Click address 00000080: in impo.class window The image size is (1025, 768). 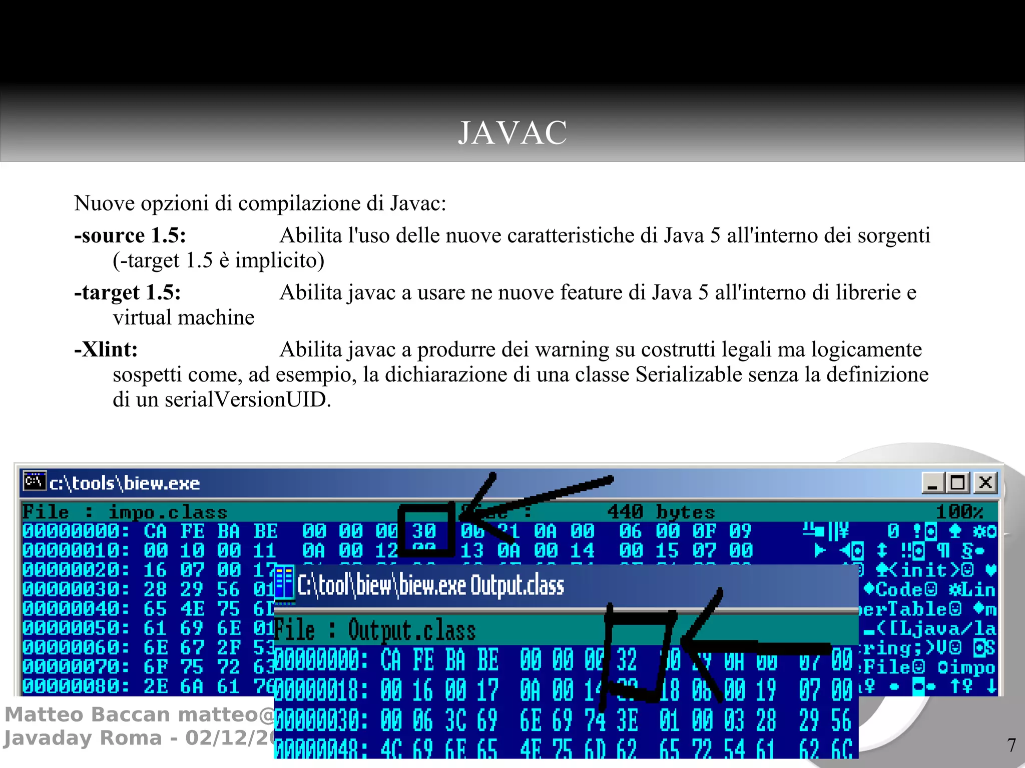(76, 686)
